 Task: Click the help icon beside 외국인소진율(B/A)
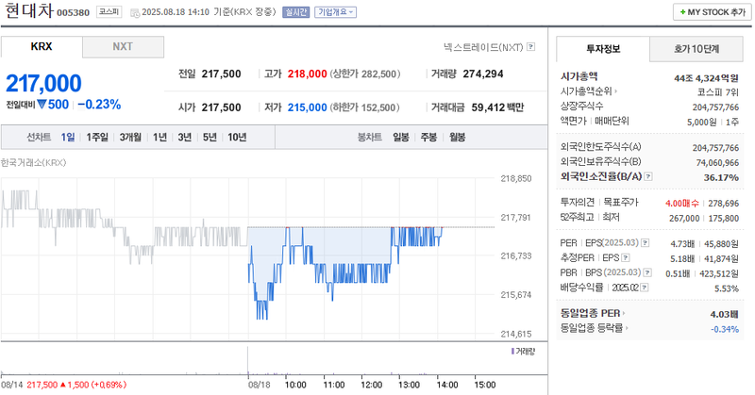click(x=648, y=176)
